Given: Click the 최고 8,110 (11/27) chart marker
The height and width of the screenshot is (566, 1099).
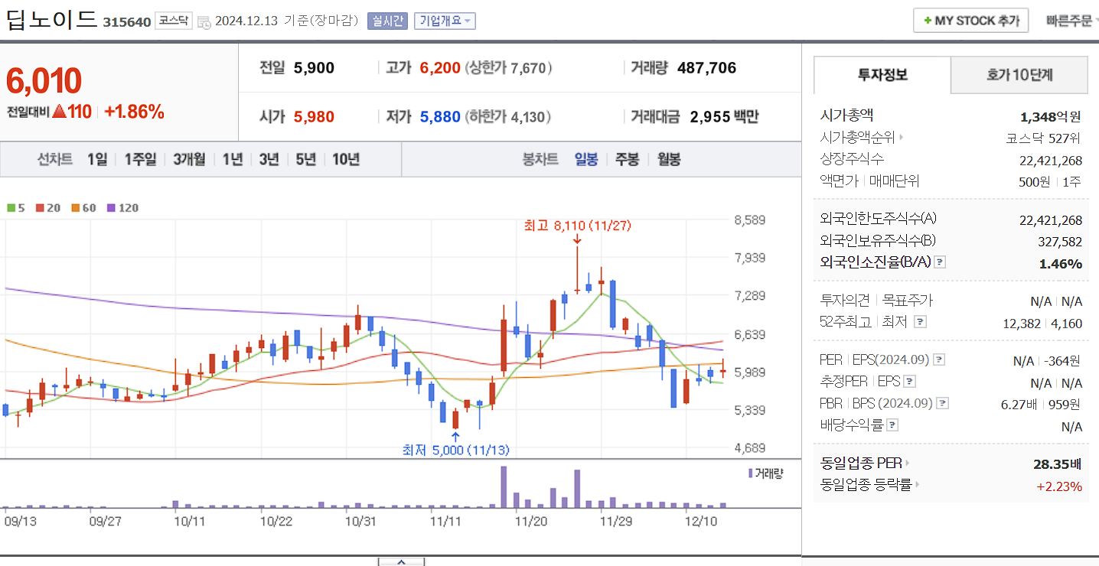Looking at the screenshot, I should point(578,226).
